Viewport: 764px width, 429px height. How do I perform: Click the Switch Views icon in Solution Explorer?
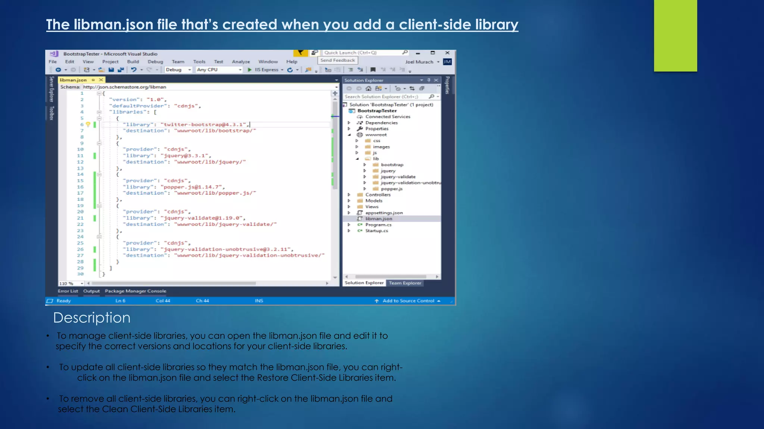[x=379, y=89]
